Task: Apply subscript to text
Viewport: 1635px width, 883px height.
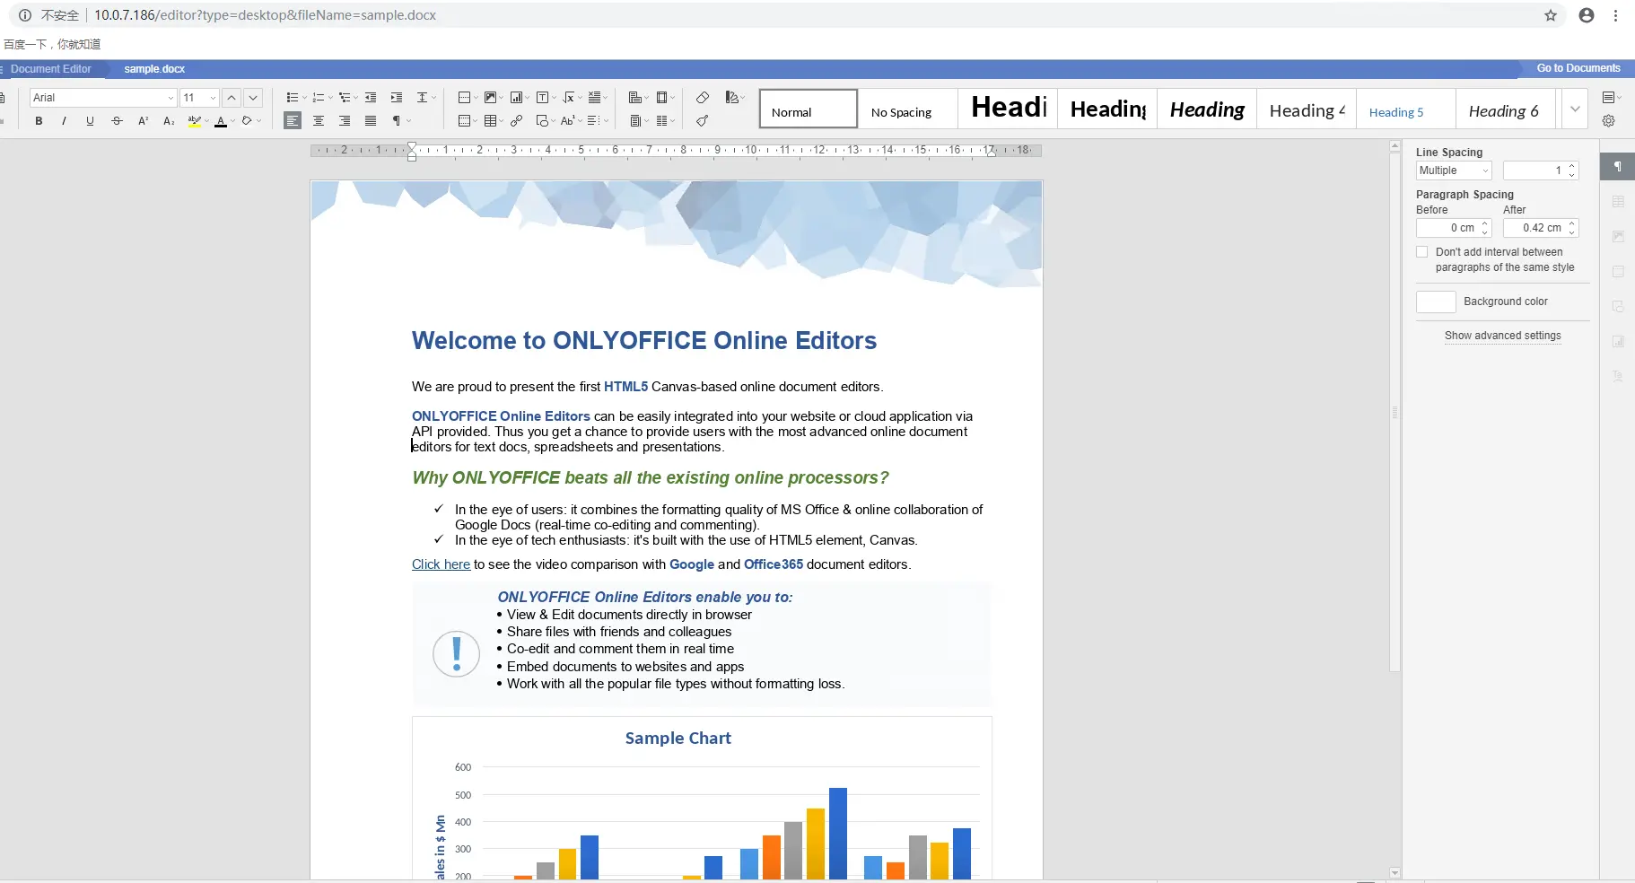Action: (x=169, y=121)
